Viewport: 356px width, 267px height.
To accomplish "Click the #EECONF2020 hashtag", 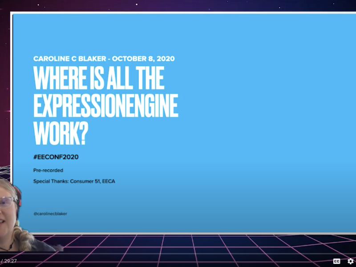I will [x=56, y=157].
